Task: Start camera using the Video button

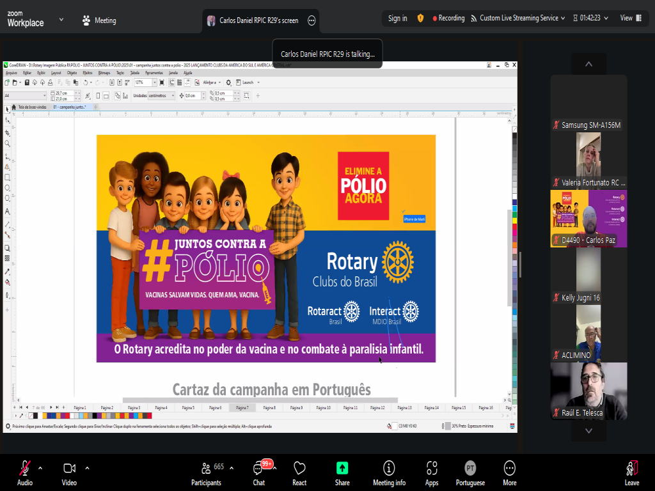Action: point(69,472)
